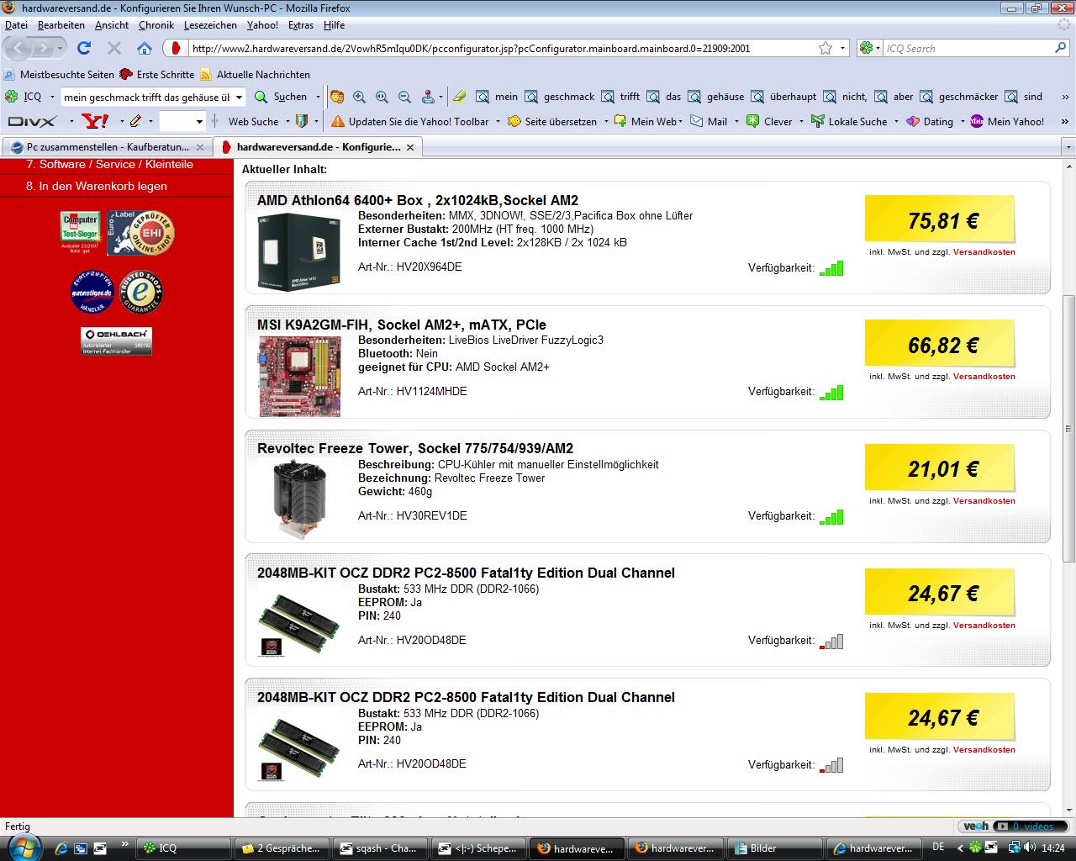Click the vertical page scrollbar thumb
Image resolution: width=1076 pixels, height=861 pixels.
(x=1068, y=429)
